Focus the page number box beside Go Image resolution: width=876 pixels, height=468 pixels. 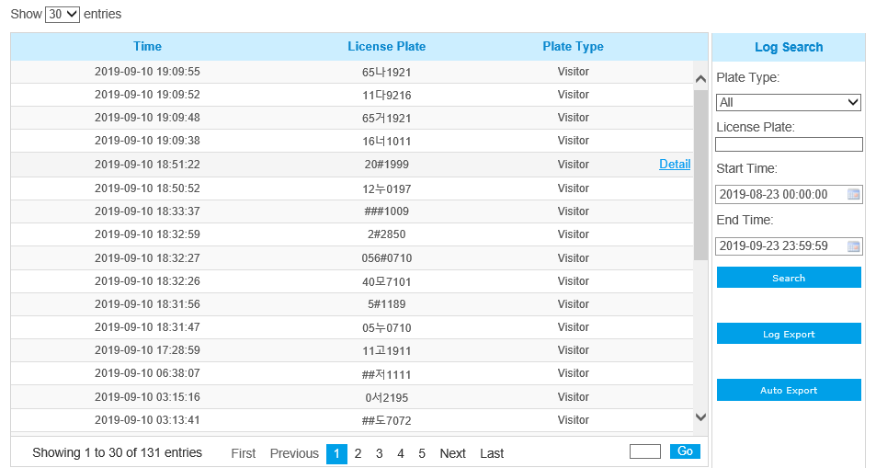click(645, 451)
